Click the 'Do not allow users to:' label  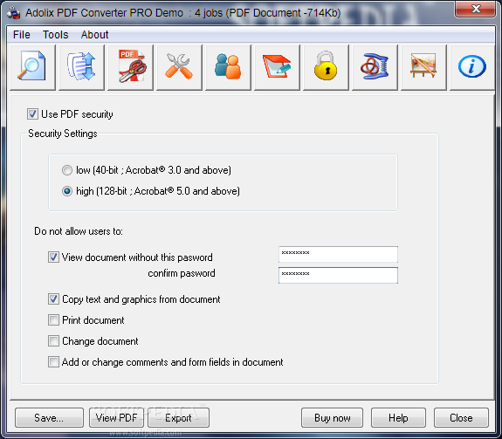point(79,231)
